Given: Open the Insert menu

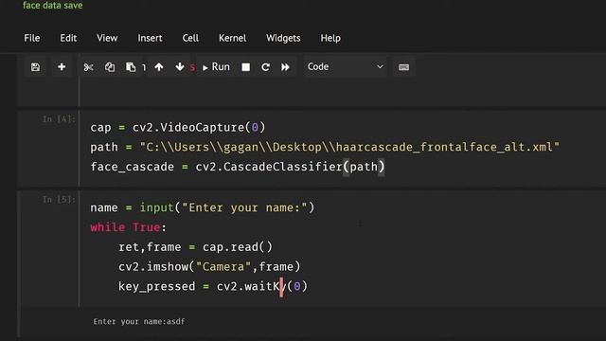Looking at the screenshot, I should (150, 38).
